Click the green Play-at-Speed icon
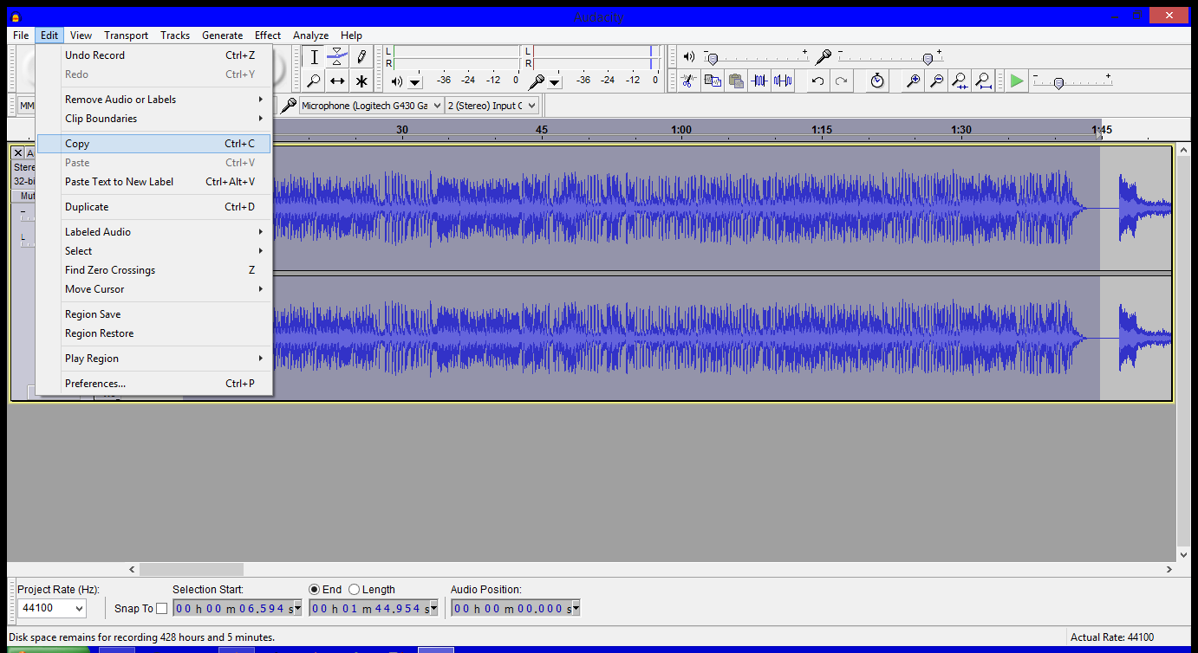Image resolution: width=1198 pixels, height=653 pixels. (1017, 81)
